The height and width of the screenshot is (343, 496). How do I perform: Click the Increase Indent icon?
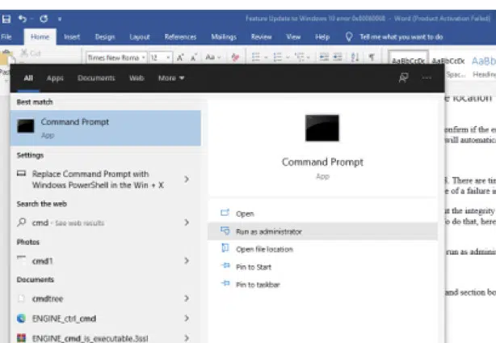(338, 57)
